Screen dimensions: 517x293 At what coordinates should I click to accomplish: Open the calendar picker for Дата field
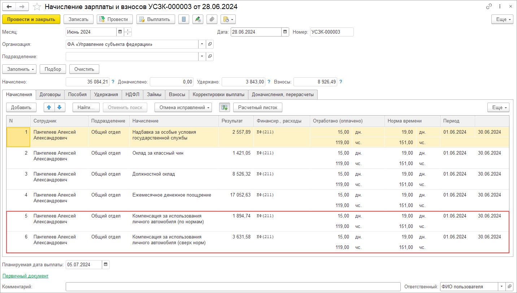coord(285,32)
